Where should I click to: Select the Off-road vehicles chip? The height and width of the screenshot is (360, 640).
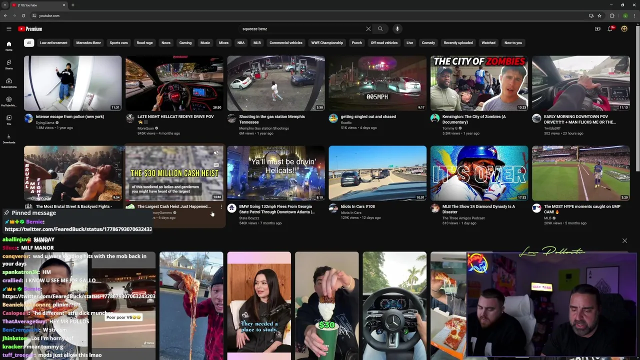click(x=384, y=43)
